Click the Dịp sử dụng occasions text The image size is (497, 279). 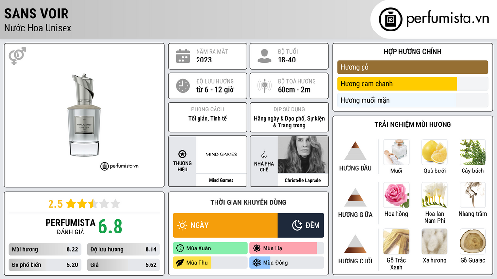pyautogui.click(x=289, y=122)
